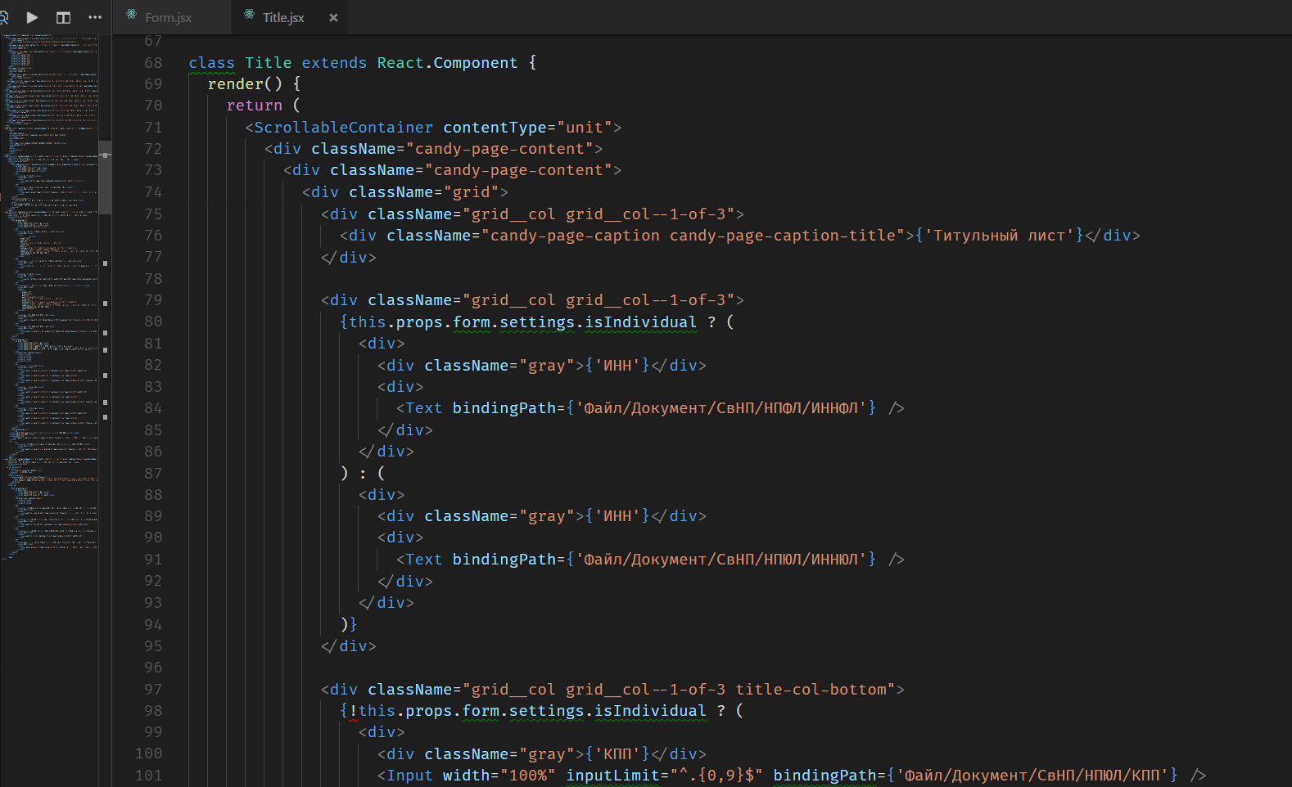Click the path string ending 'ИННФЛ' on line 84
The height and width of the screenshot is (787, 1292).
(721, 408)
